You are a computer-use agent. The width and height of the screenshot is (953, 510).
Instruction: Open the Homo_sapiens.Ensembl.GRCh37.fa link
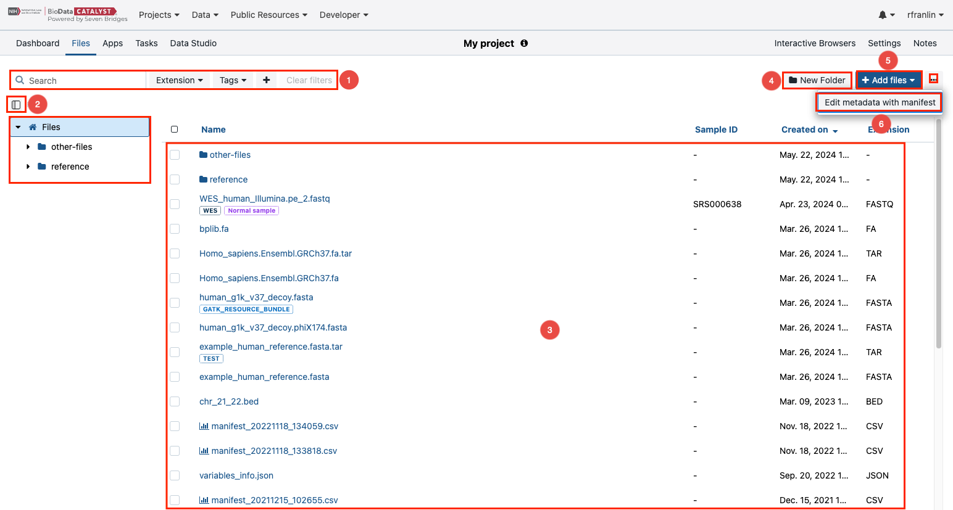(269, 278)
